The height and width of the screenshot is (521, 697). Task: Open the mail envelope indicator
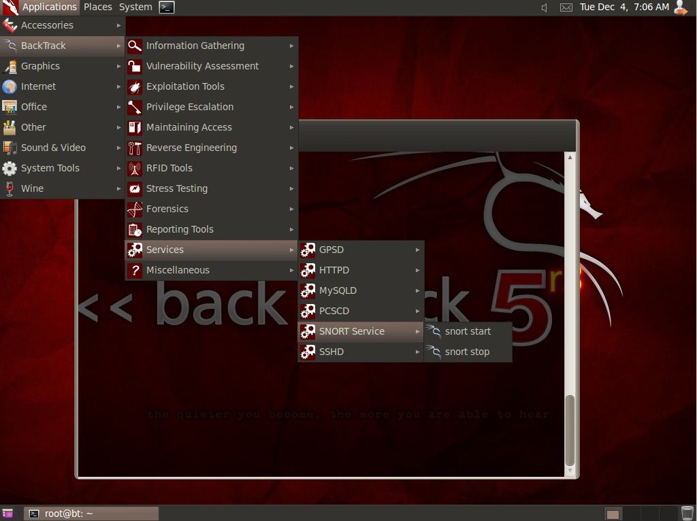coord(566,7)
